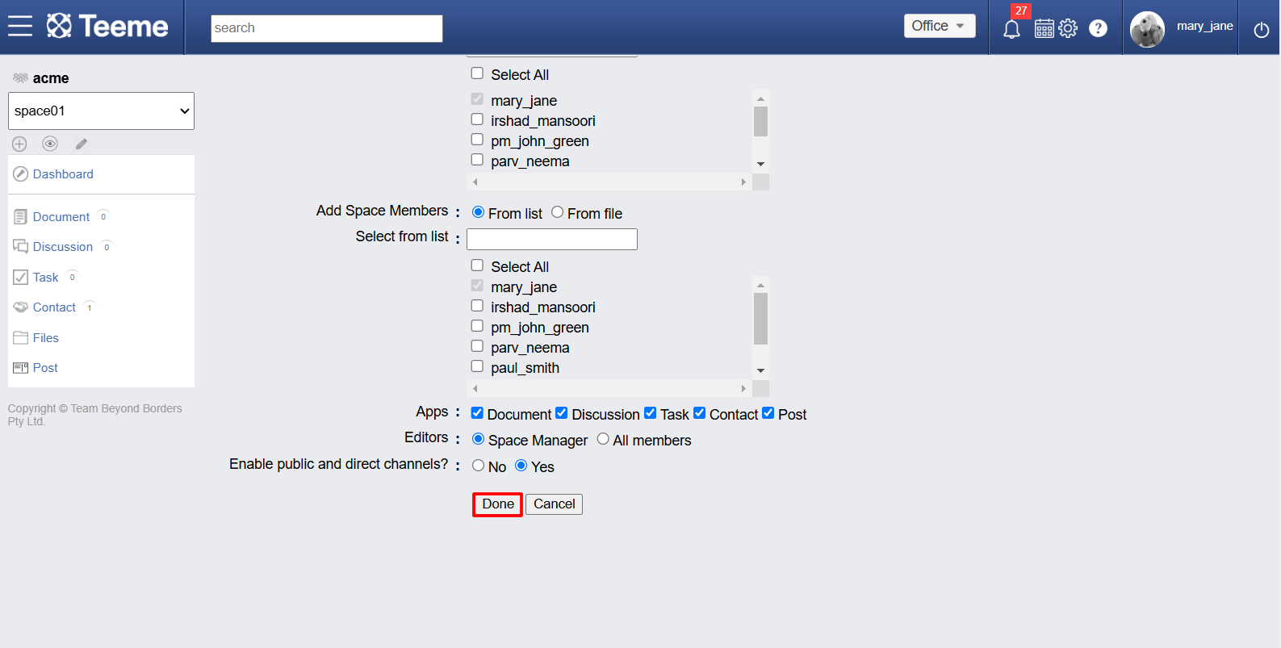The image size is (1281, 648).
Task: Expand the space01 dropdown
Action: pyautogui.click(x=101, y=111)
